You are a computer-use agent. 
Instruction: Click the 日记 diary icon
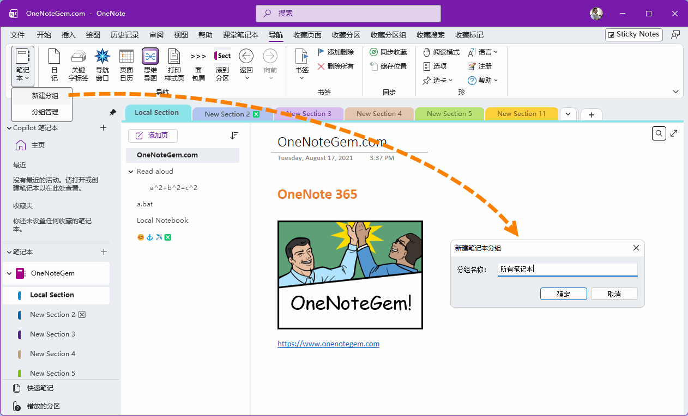54,65
